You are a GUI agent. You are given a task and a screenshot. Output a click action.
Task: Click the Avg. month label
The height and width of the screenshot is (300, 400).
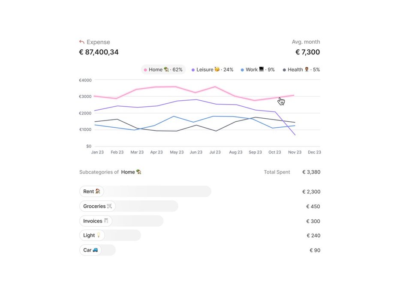coord(306,42)
